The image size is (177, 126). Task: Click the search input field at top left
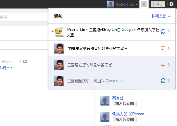click(24, 17)
